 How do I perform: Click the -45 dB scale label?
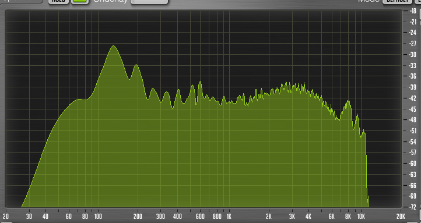click(x=413, y=109)
